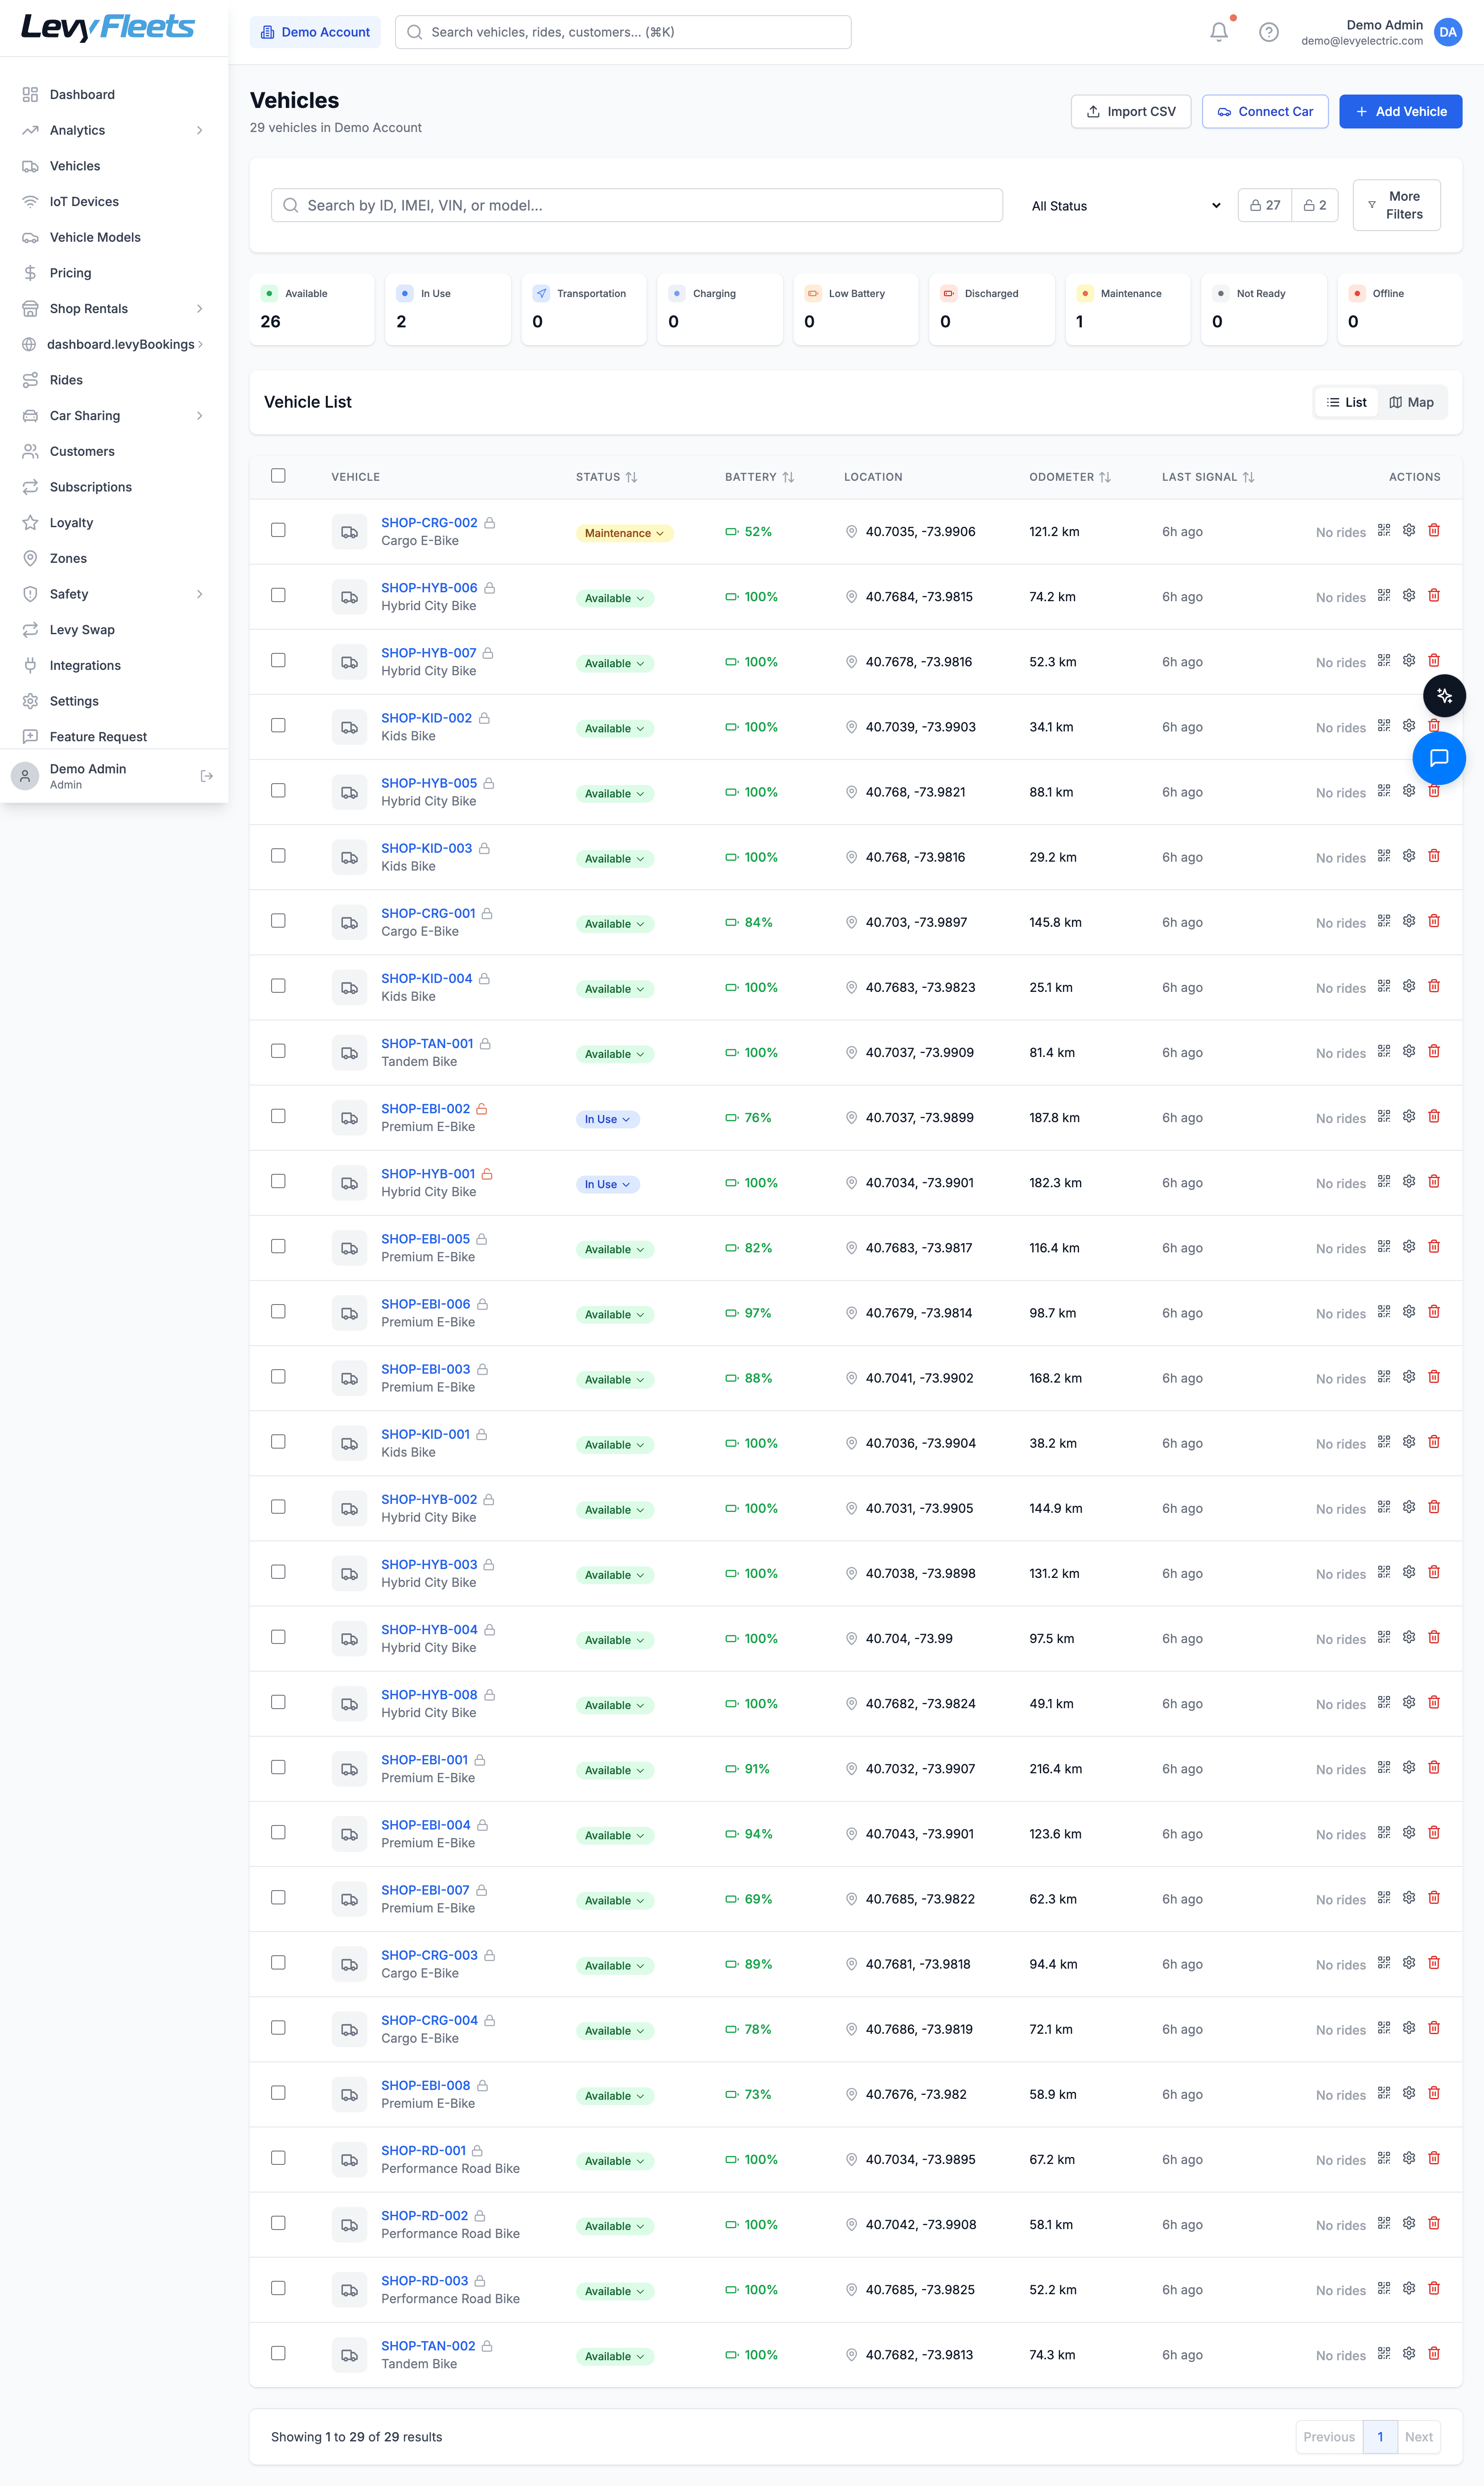
Task: Open In Use status dropdown for SHOP-HYB-001
Action: pos(607,1184)
